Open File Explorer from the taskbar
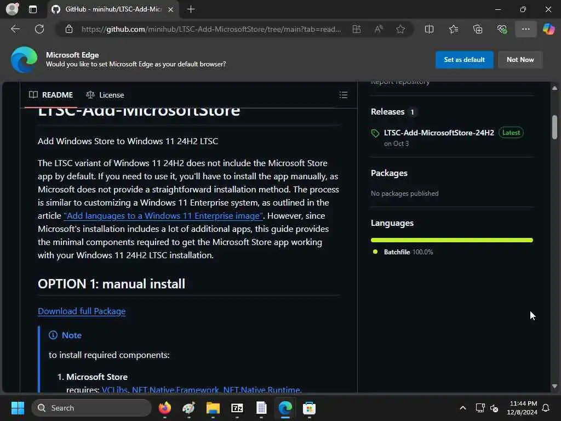The image size is (561, 421). click(213, 408)
